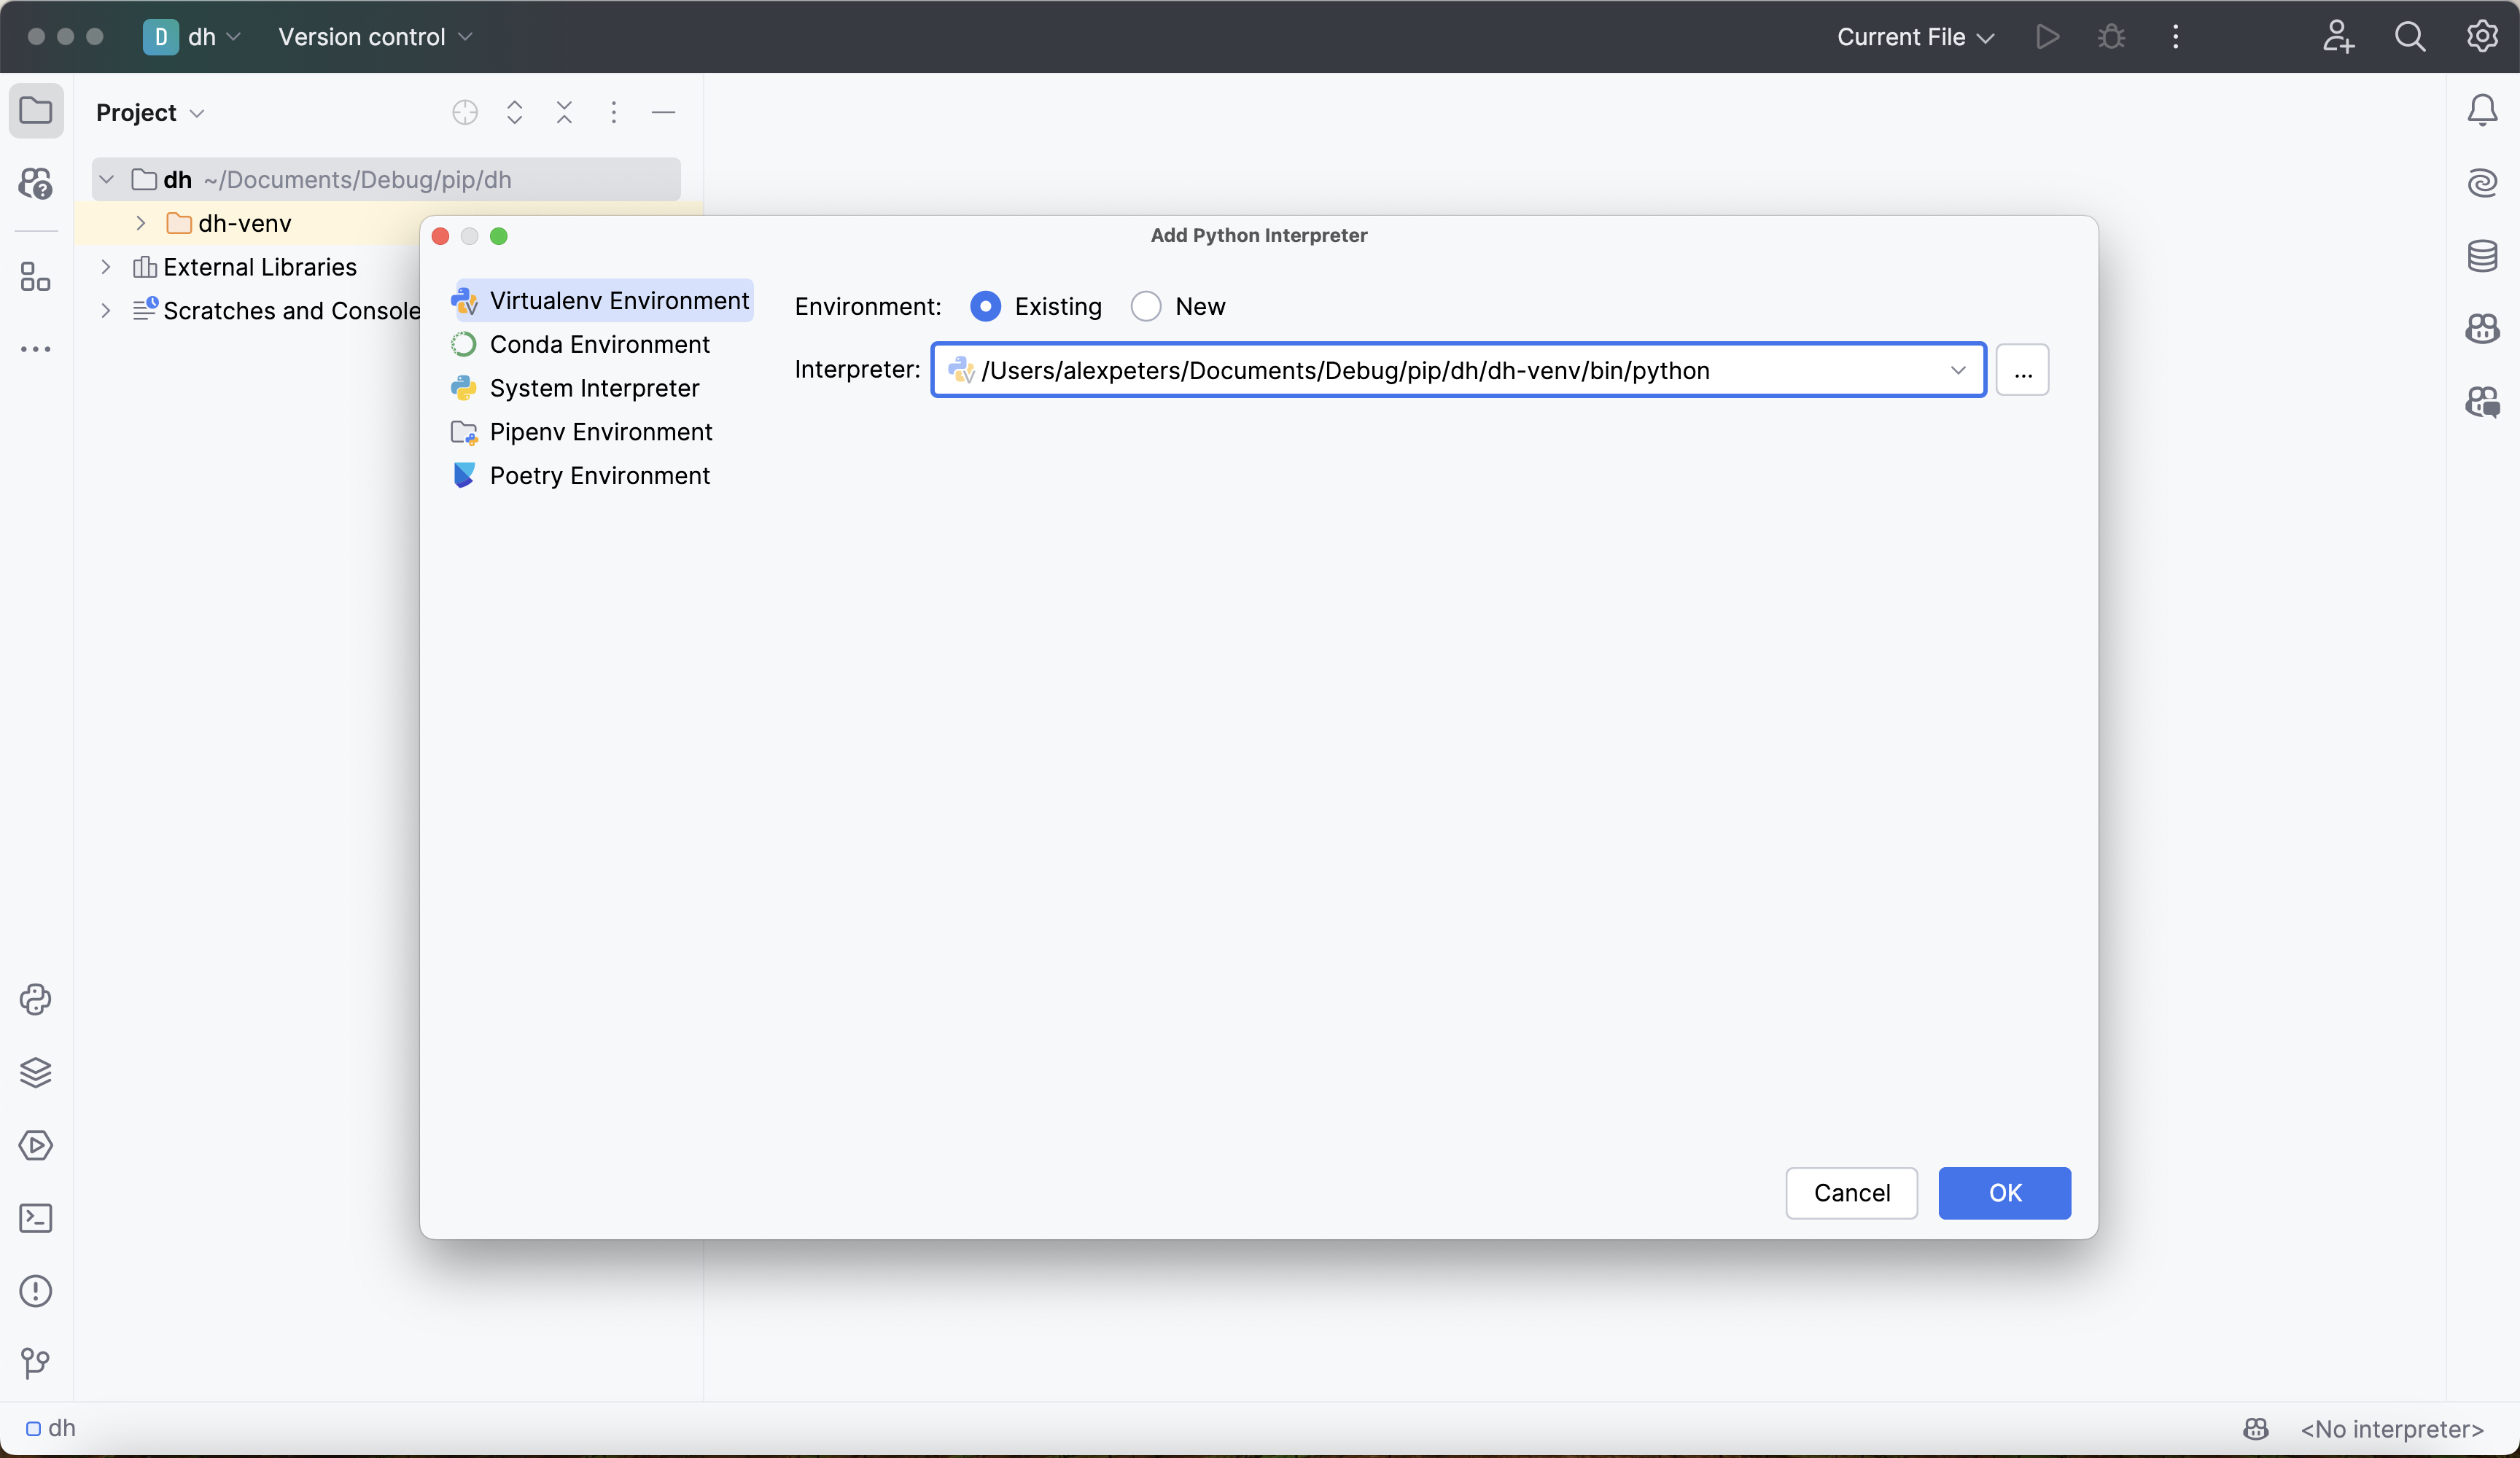The image size is (2520, 1458).
Task: Open the Interpreter path dropdown arrow
Action: tap(1957, 370)
